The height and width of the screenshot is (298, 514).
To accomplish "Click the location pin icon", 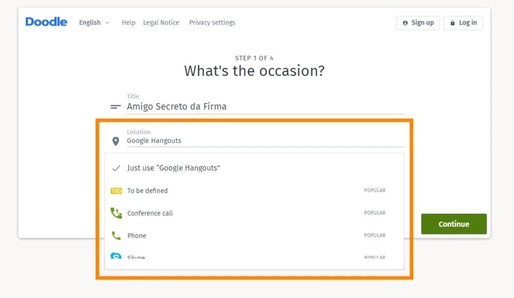I will (115, 141).
